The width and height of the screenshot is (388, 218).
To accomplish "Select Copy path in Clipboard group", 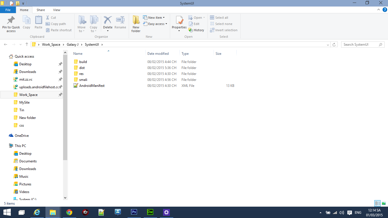I will pyautogui.click(x=56, y=24).
